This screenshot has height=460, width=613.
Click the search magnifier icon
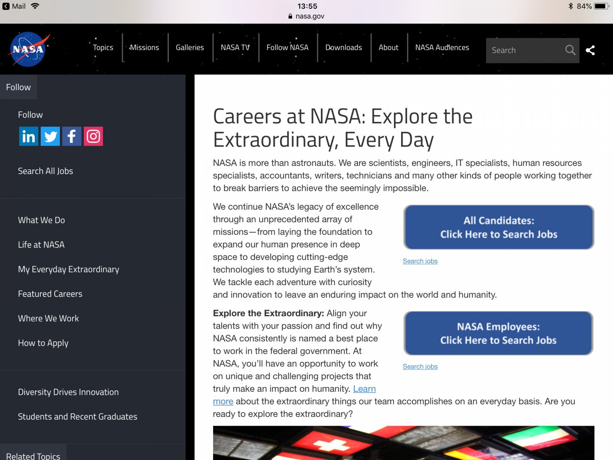pyautogui.click(x=570, y=50)
